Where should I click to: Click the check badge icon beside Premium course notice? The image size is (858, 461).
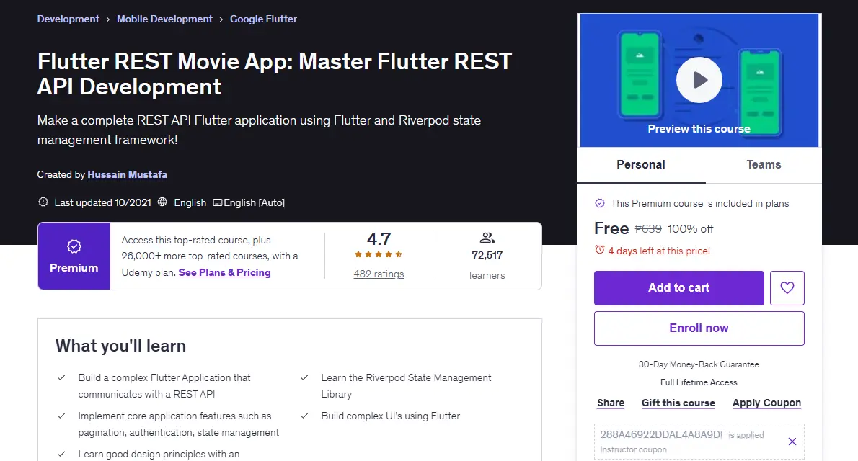[600, 203]
